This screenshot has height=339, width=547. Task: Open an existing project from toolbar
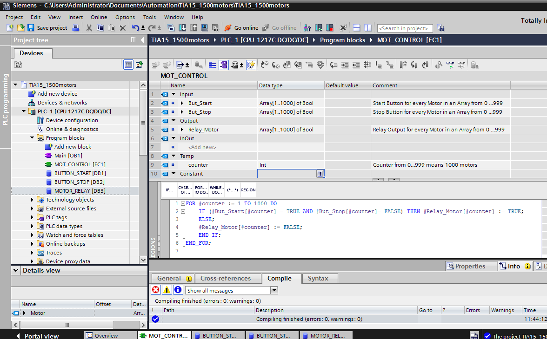[21, 28]
